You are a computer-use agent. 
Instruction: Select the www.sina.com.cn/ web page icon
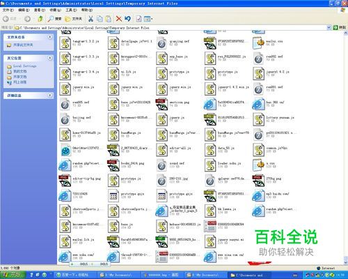click(x=210, y=257)
